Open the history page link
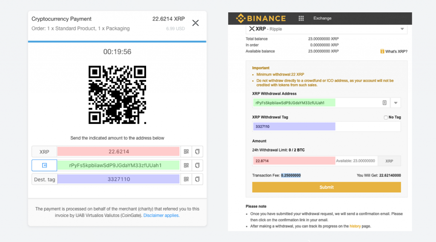The width and height of the screenshot is (436, 242). (x=355, y=226)
